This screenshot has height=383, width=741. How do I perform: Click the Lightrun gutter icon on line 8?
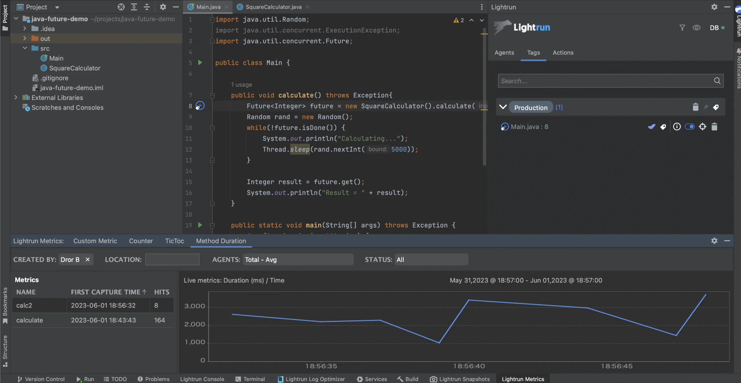[x=200, y=106]
